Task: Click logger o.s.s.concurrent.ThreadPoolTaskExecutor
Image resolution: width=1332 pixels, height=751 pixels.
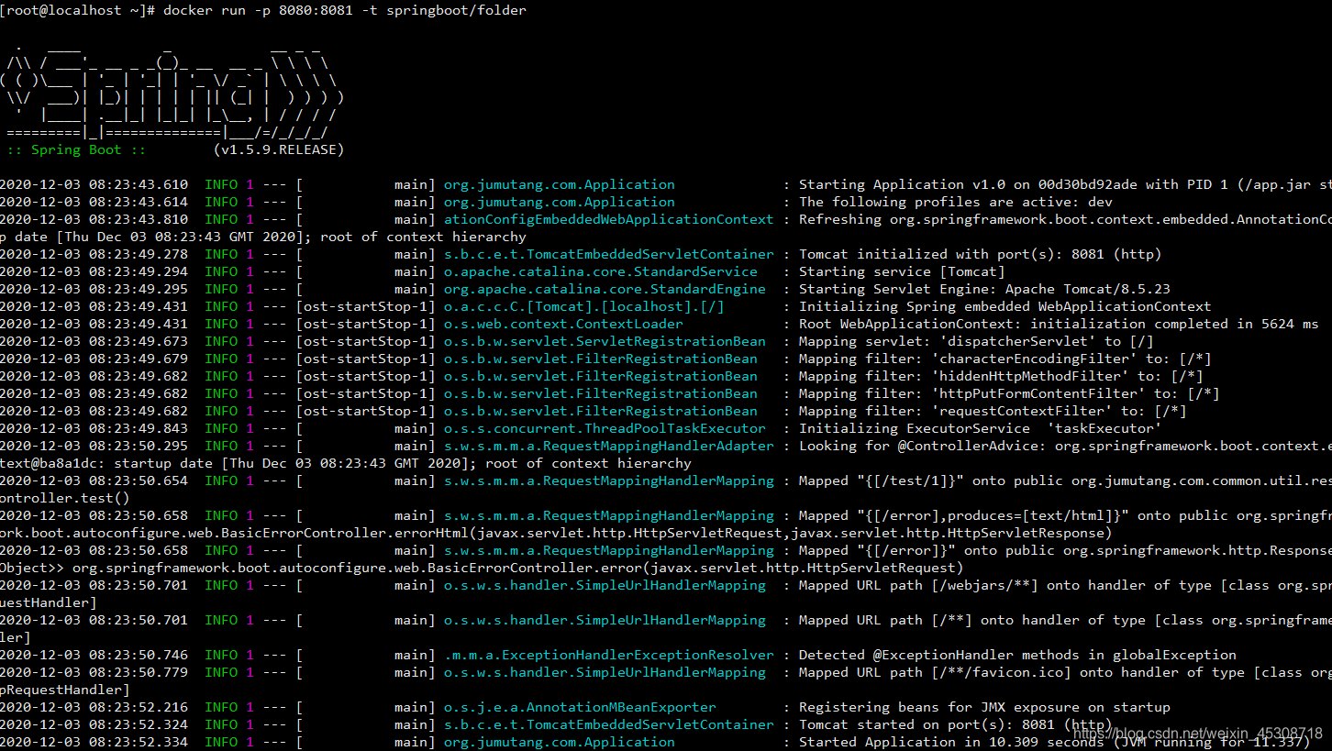Action: [605, 428]
